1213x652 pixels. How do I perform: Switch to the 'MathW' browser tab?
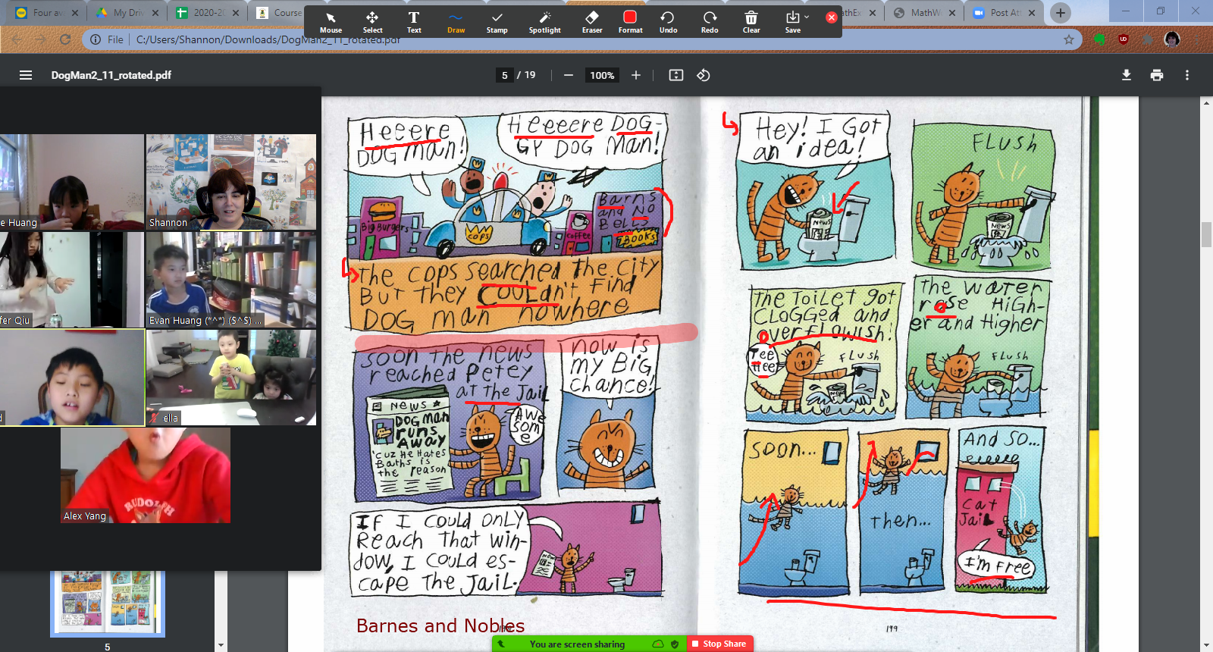point(923,13)
